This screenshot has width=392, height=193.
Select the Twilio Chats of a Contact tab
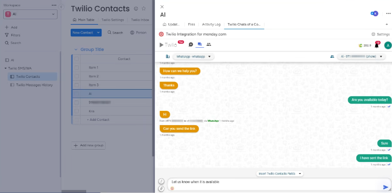244,24
